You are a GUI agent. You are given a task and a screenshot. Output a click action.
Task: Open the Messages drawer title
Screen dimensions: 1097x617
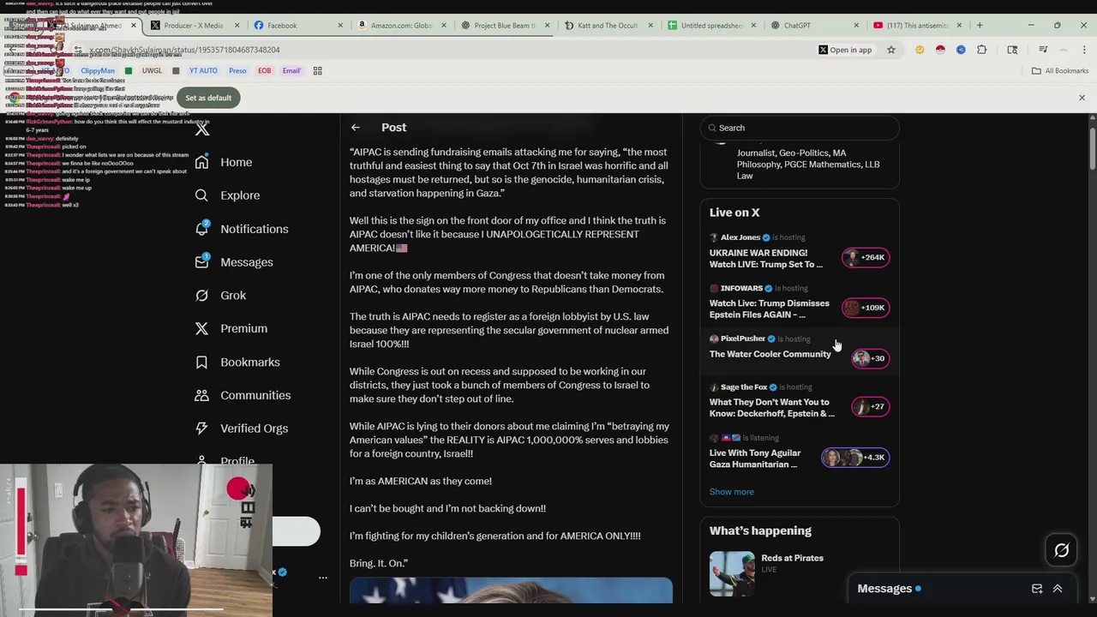click(884, 589)
